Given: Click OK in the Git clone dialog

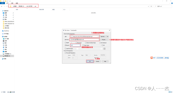Looking at the screenshot, I should (90, 61).
